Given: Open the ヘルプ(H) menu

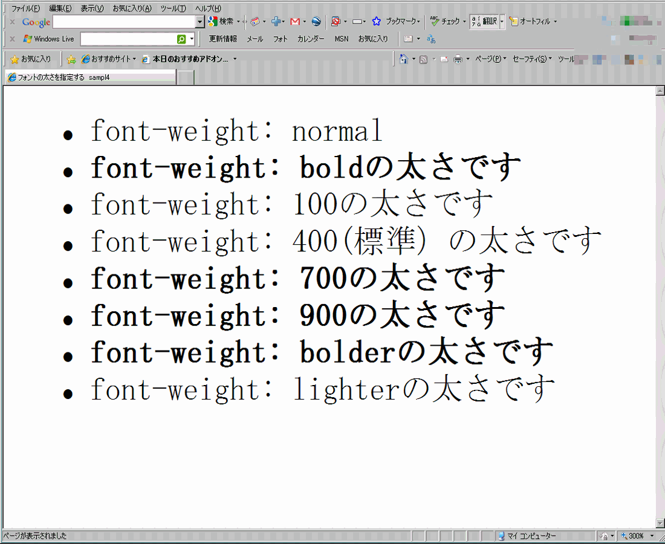Looking at the screenshot, I should coord(208,8).
